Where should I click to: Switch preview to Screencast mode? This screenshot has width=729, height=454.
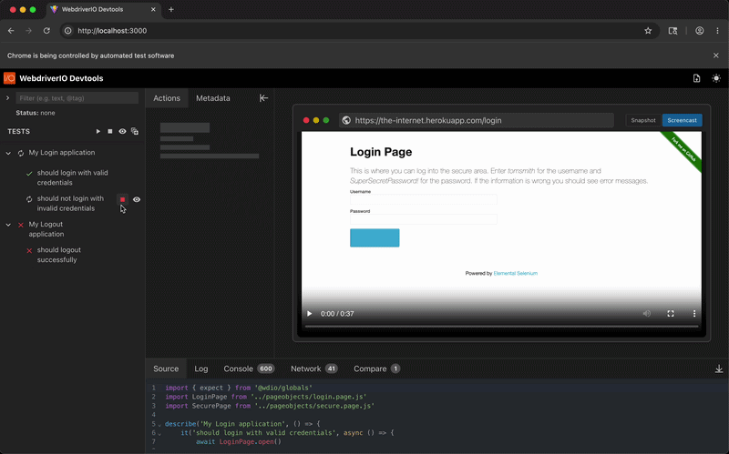682,120
